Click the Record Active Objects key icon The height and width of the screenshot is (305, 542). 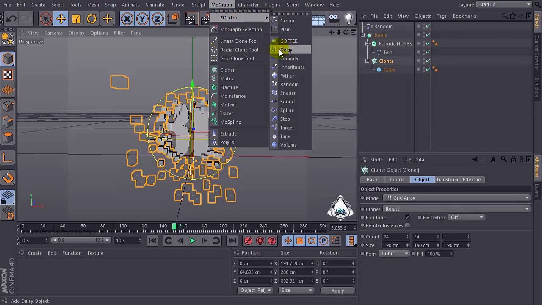click(x=248, y=241)
